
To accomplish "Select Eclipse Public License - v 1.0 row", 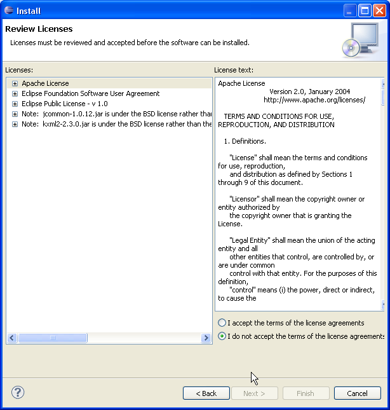I will 65,104.
